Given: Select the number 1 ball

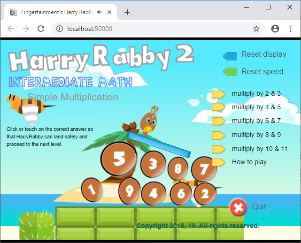Looking at the screenshot, I should point(92,190).
